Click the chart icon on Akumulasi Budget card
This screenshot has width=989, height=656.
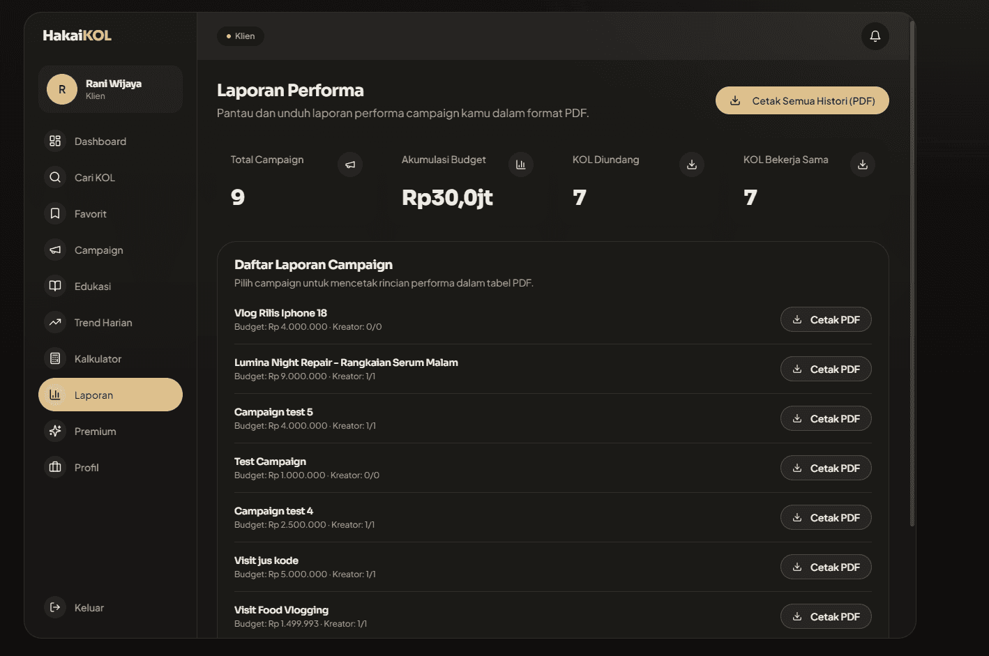click(521, 165)
